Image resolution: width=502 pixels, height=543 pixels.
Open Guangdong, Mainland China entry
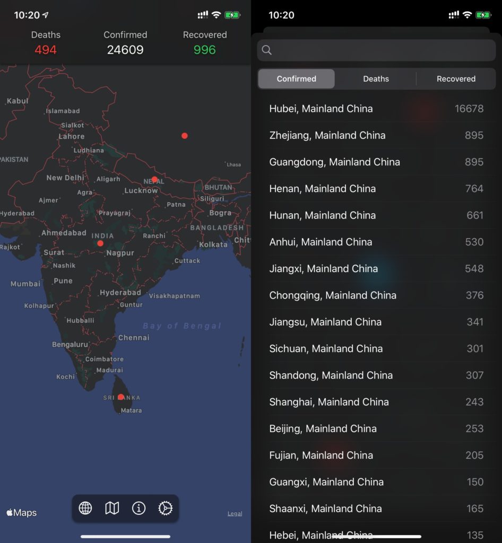click(376, 162)
